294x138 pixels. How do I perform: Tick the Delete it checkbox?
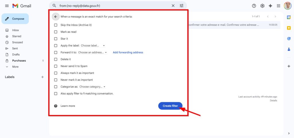click(x=56, y=59)
